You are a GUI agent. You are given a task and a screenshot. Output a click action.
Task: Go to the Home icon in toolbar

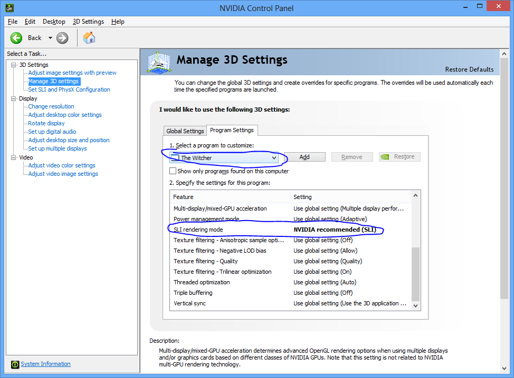tap(89, 38)
